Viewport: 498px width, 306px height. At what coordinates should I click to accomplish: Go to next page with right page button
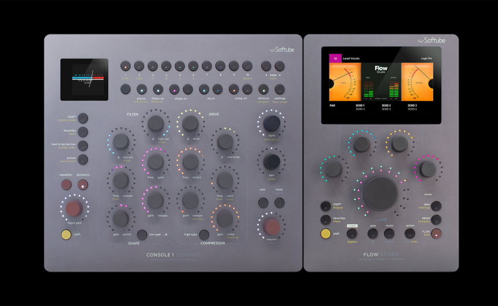coord(280,66)
